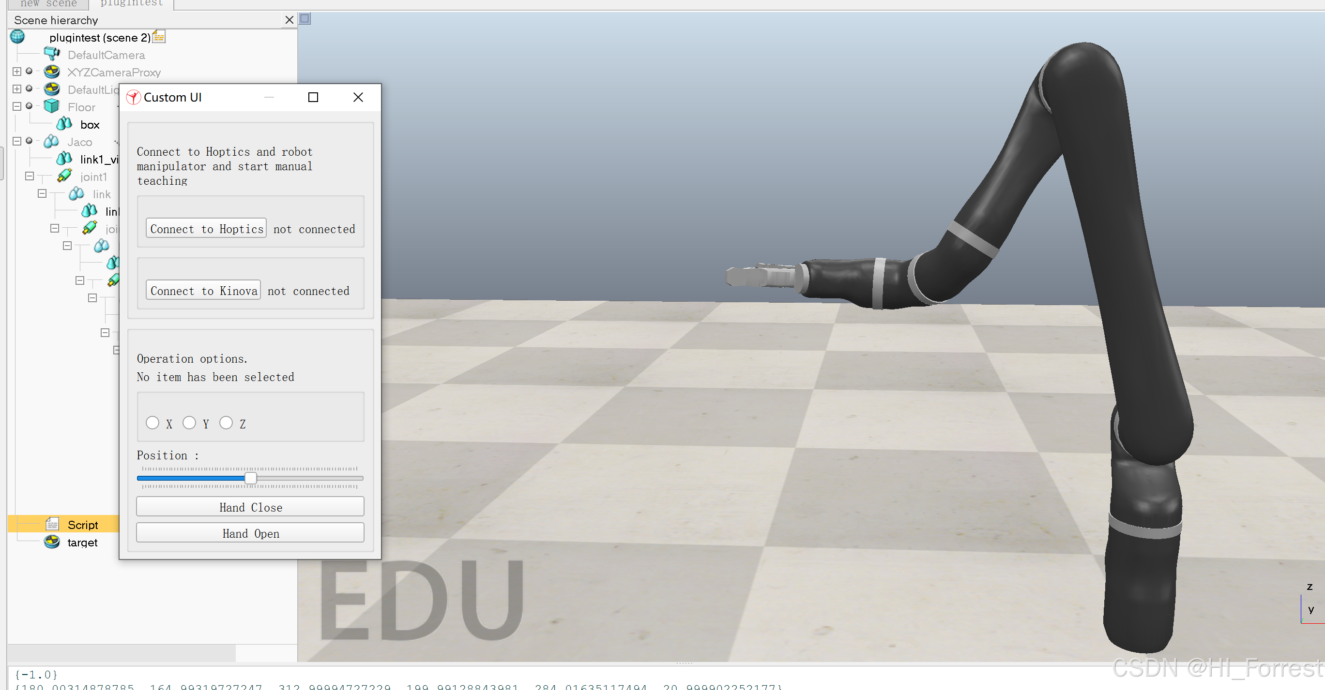Click the horizontal scrollbar of Scene hierarchy
The image size is (1325, 690).
tap(122, 652)
